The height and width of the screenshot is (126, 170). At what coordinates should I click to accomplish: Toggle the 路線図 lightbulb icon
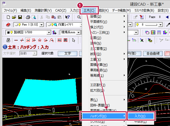pyautogui.click(x=12, y=32)
